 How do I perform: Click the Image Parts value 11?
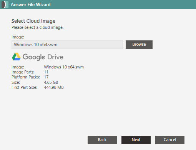coord(46,72)
